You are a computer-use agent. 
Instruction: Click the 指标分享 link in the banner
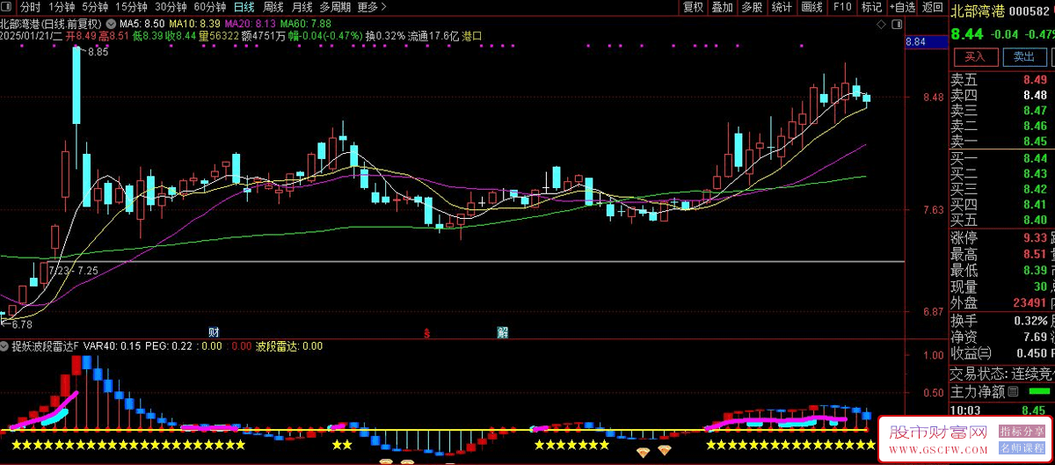tap(1020, 432)
